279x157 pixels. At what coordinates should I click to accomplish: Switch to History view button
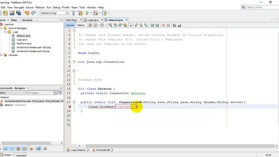(x=81, y=25)
